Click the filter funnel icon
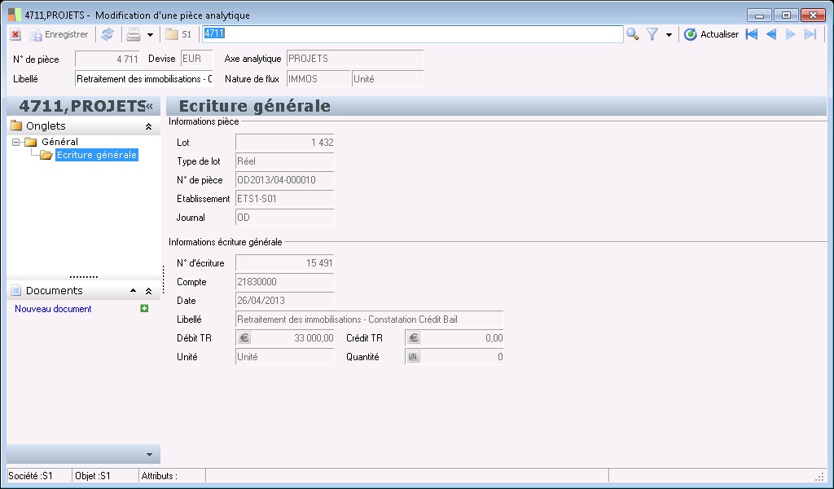The height and width of the screenshot is (489, 834). (652, 34)
